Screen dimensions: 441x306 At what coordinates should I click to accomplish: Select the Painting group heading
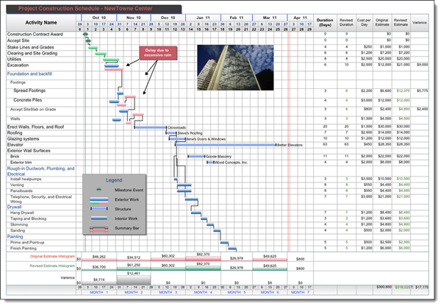pos(15,236)
